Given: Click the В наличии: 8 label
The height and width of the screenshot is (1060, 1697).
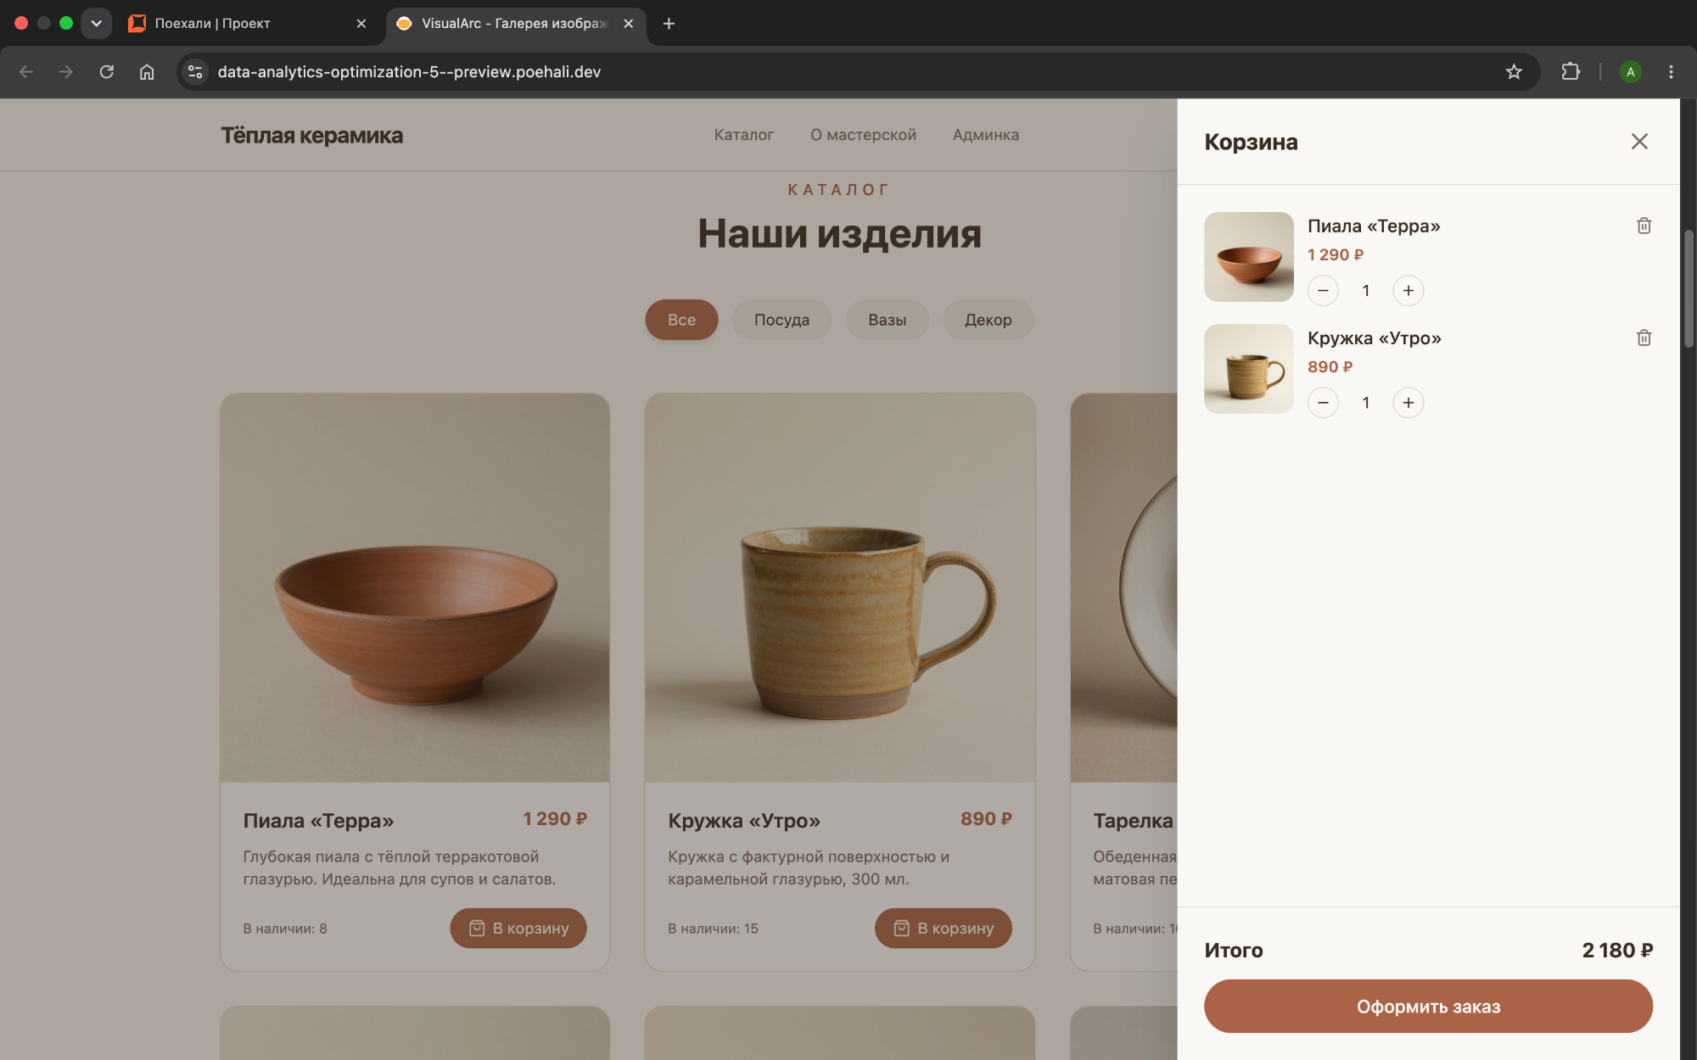Looking at the screenshot, I should point(285,929).
